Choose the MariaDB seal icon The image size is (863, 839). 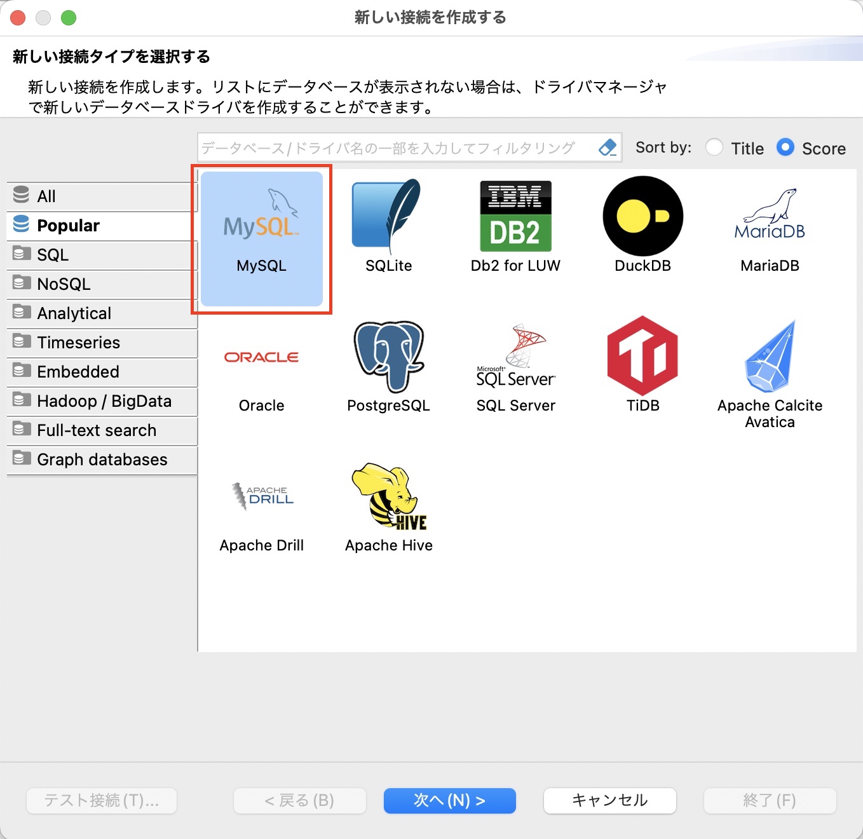pos(770,214)
